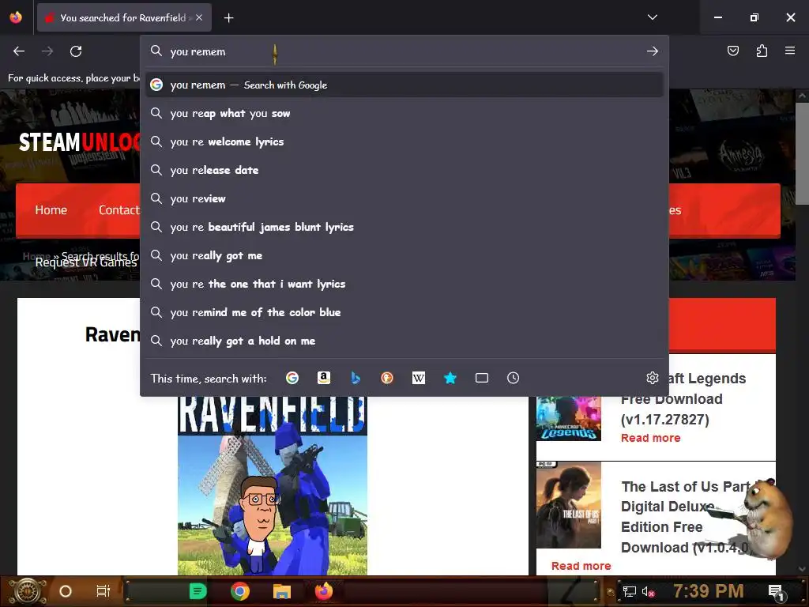Open notification action center icon
Image resolution: width=809 pixels, height=607 pixels.
click(776, 592)
